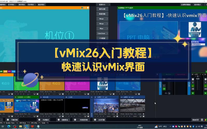
Task: Toggle green speaker mute on output channel
Action: 164,89
